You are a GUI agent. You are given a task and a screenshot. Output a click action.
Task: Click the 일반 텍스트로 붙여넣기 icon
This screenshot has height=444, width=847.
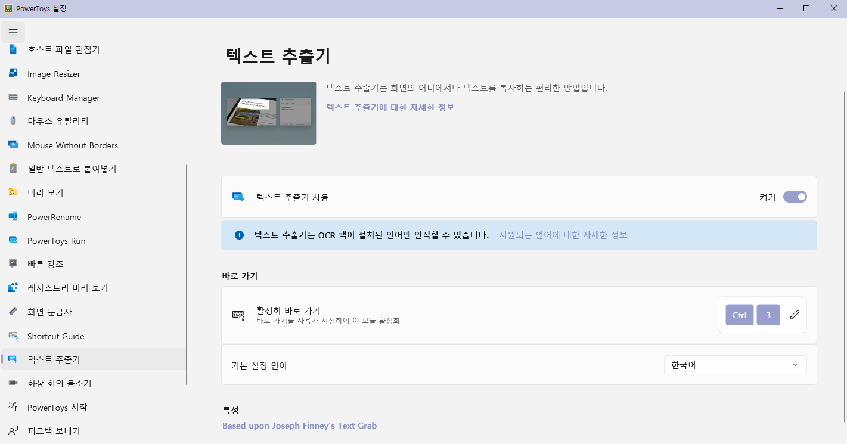click(x=13, y=169)
